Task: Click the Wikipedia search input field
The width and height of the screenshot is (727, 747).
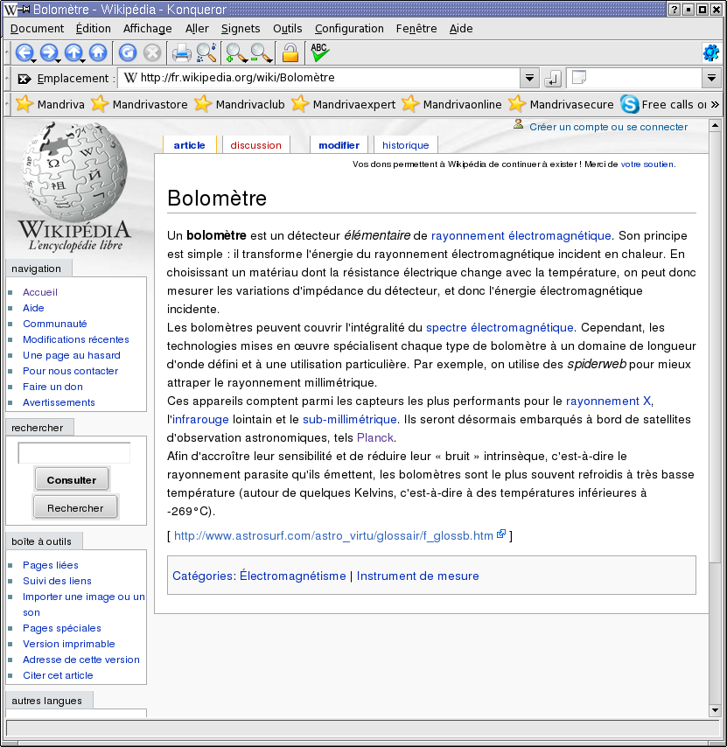Action: tap(74, 453)
